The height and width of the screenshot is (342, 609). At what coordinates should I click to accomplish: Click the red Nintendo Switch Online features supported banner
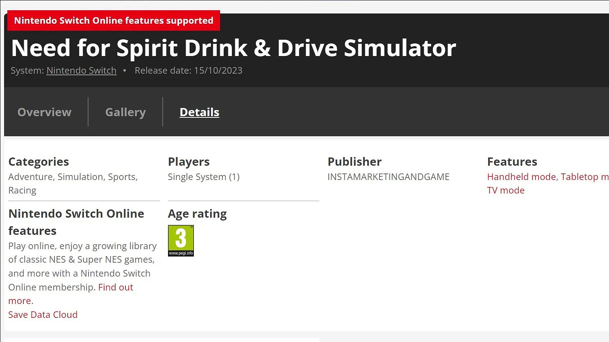point(114,20)
